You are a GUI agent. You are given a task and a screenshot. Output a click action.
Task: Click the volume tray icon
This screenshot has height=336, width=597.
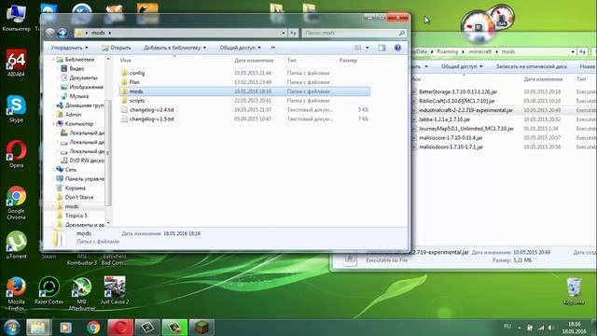(x=551, y=328)
